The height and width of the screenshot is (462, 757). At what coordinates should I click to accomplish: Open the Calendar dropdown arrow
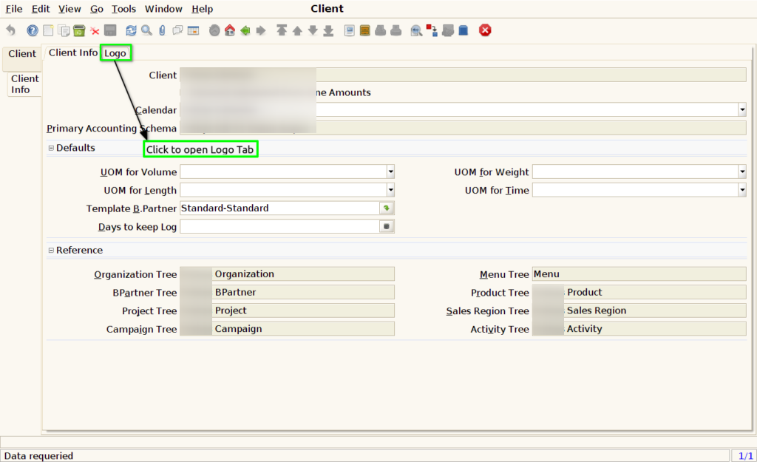pos(742,109)
